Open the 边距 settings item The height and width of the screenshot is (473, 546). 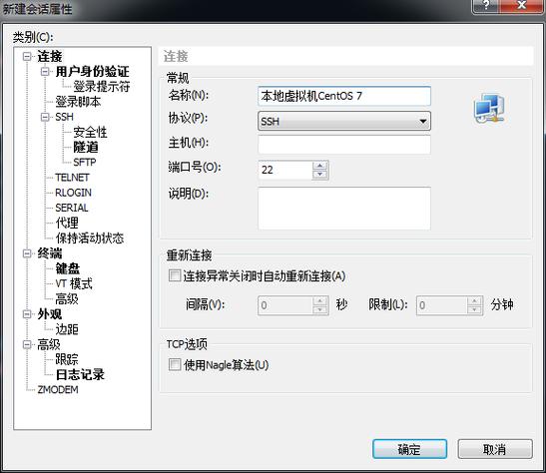(67, 329)
